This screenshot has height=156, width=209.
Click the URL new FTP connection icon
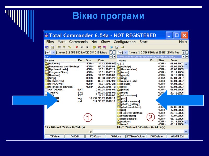105,47
